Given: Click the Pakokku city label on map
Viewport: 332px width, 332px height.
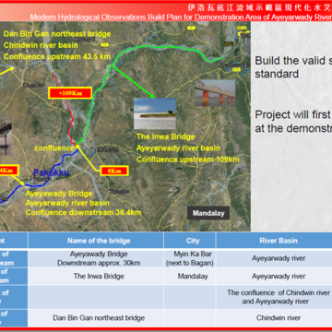Looking at the screenshot, I should click(x=51, y=172).
